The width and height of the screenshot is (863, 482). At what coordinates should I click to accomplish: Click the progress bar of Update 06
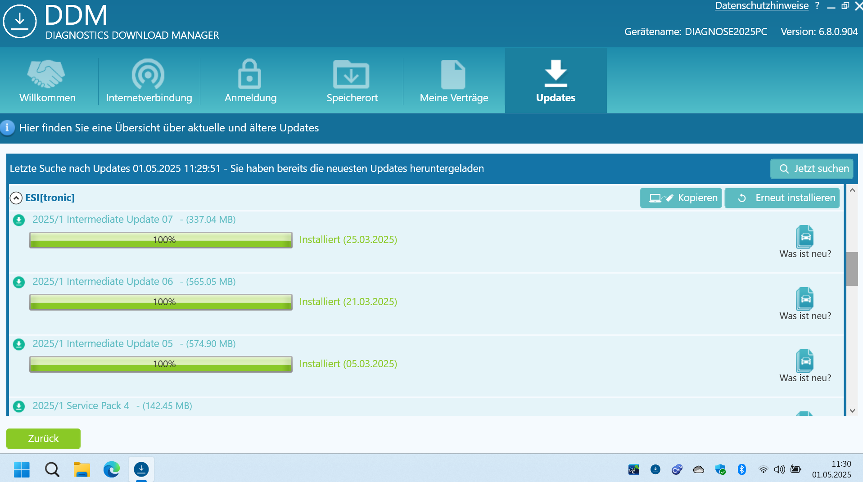click(161, 302)
